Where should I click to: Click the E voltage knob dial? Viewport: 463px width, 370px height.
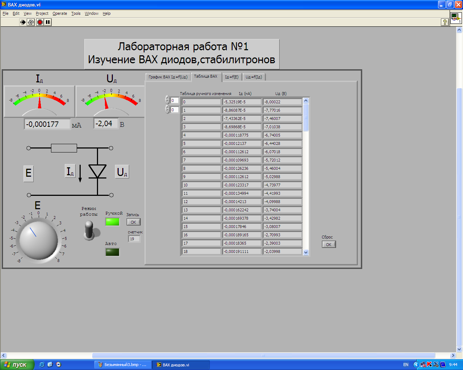pyautogui.click(x=38, y=240)
